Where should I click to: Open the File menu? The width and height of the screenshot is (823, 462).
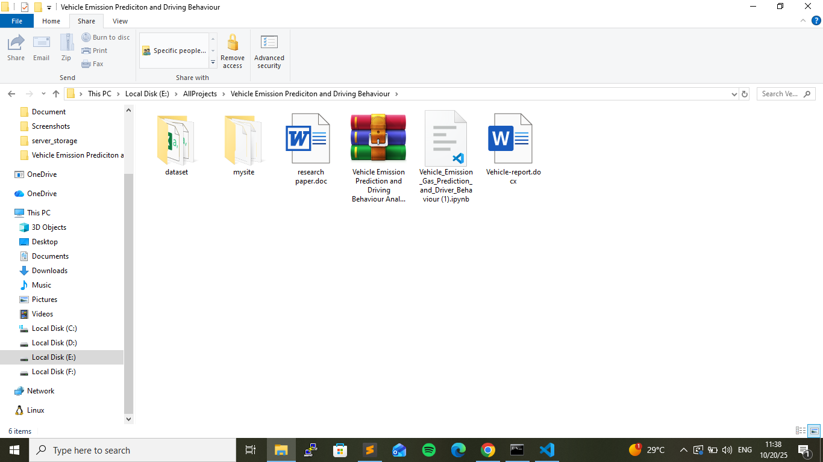17,21
